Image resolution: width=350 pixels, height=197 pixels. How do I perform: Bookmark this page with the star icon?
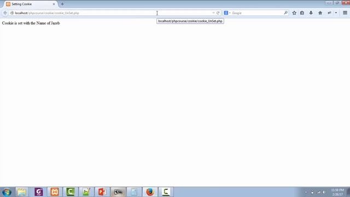point(294,13)
